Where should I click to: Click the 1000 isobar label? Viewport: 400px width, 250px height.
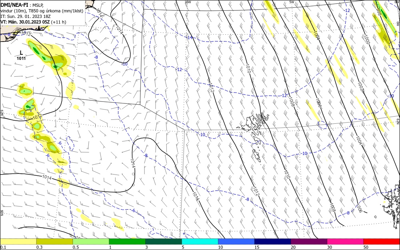click(366, 39)
